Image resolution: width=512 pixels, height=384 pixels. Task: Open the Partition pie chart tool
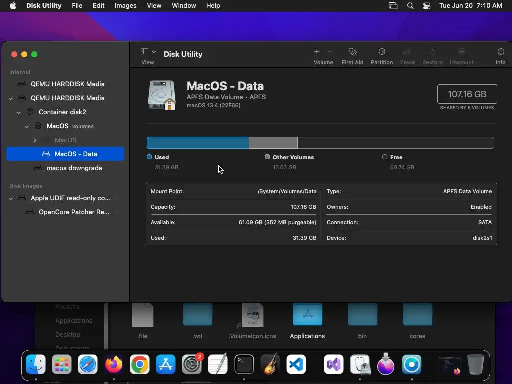381,52
